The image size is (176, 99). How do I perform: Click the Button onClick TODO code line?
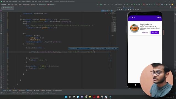coord(38,66)
